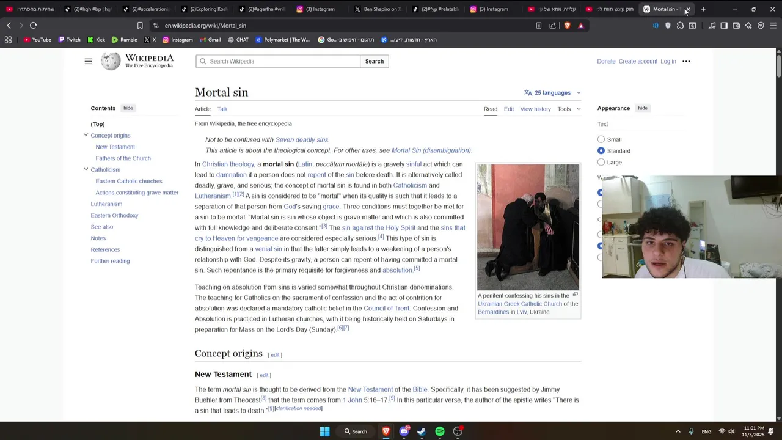Screen dimensions: 782x440
Task: Open the volume speaker tray icon
Action: pyautogui.click(x=731, y=431)
